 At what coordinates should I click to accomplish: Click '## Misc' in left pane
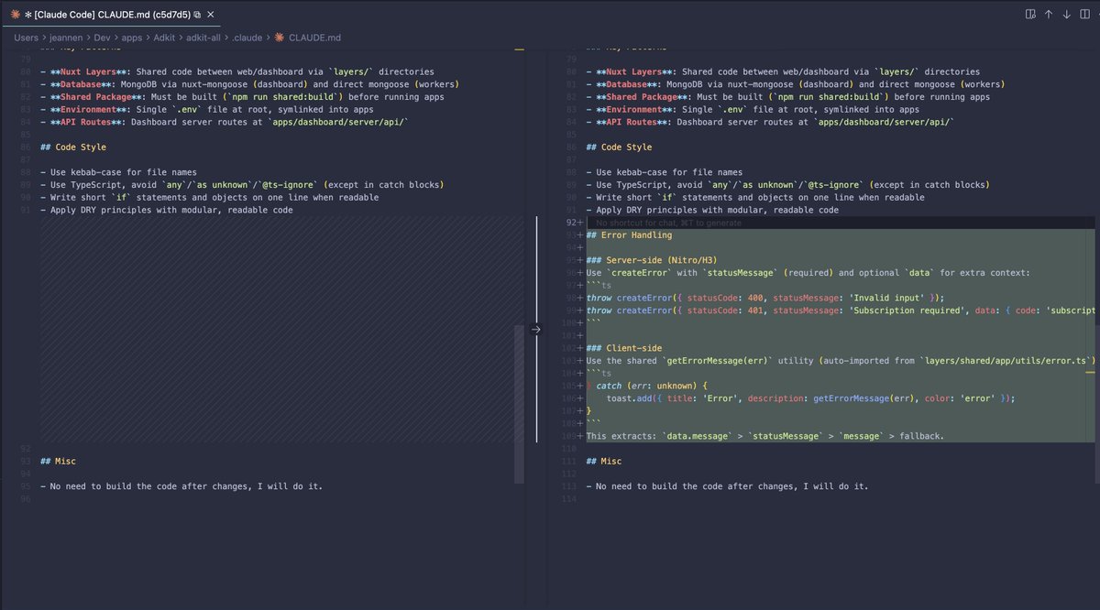59,461
